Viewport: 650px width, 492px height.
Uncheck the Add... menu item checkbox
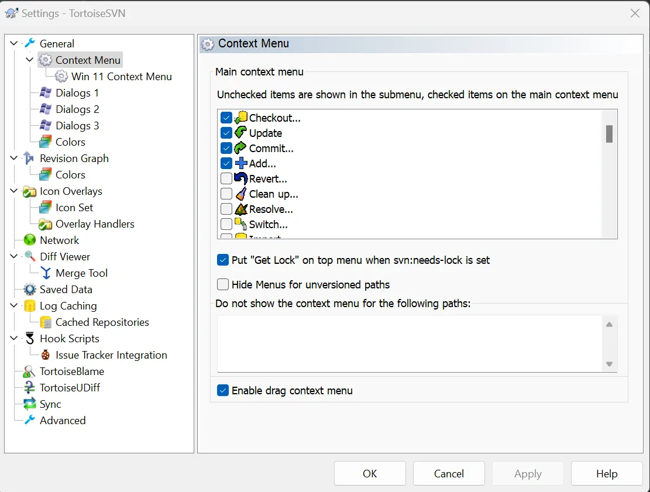pyautogui.click(x=226, y=164)
